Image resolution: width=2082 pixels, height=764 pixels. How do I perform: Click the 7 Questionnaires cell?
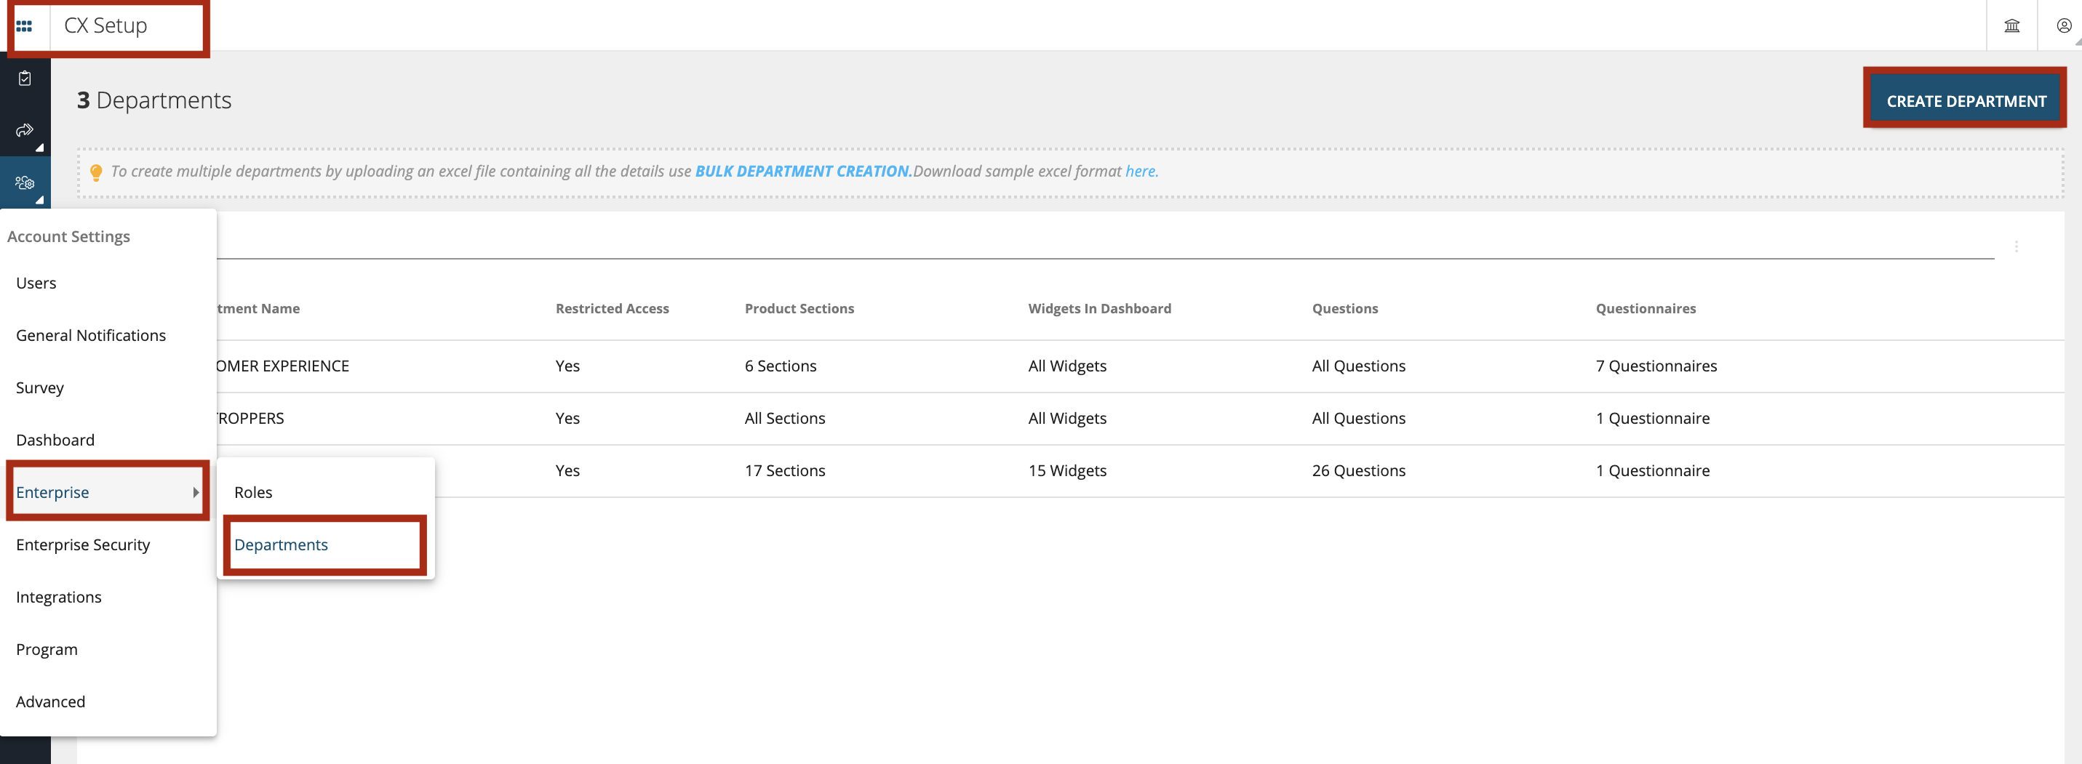pos(1656,366)
